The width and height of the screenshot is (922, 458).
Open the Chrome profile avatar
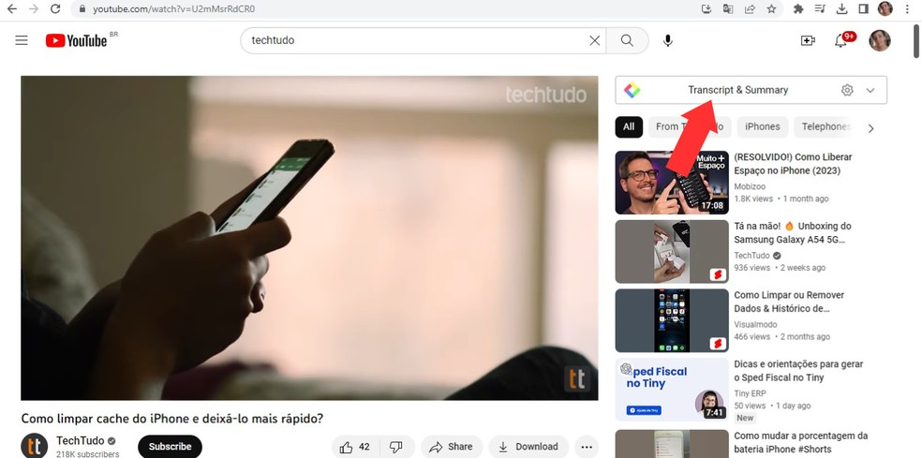tap(885, 8)
